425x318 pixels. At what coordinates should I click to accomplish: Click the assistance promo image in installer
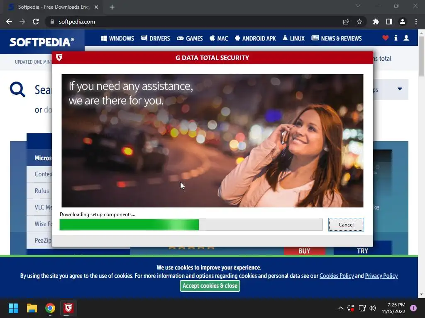(212, 141)
